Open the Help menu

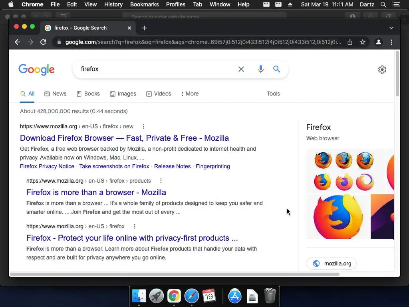point(243,4)
